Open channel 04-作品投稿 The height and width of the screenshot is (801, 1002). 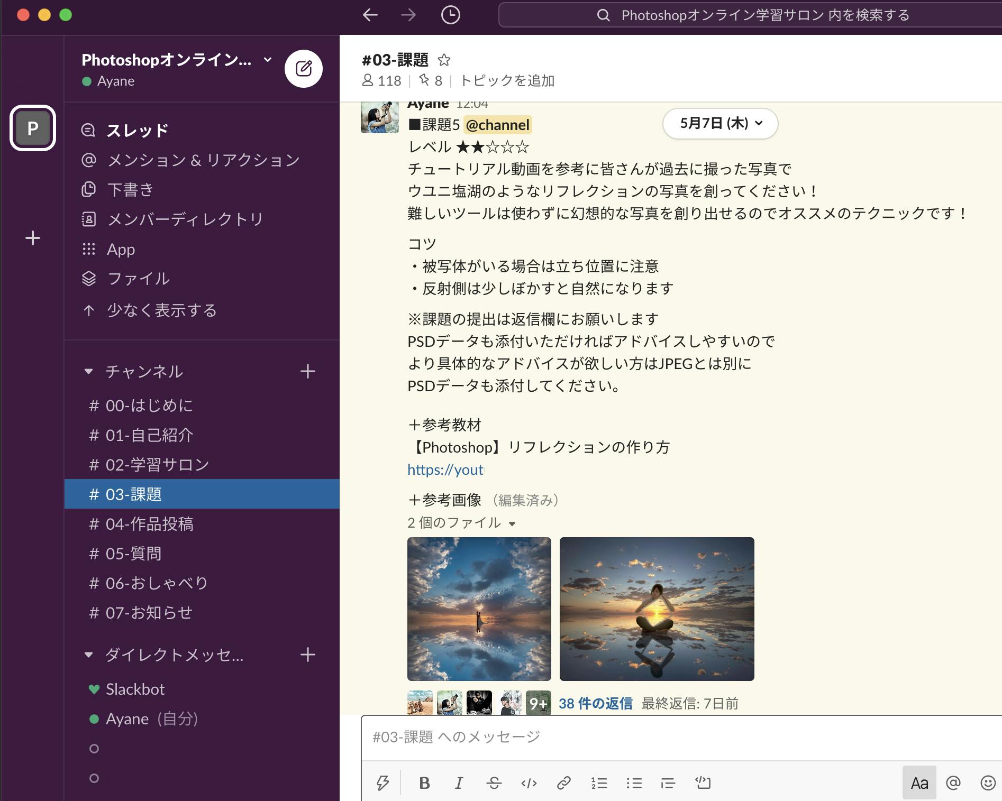[202, 524]
